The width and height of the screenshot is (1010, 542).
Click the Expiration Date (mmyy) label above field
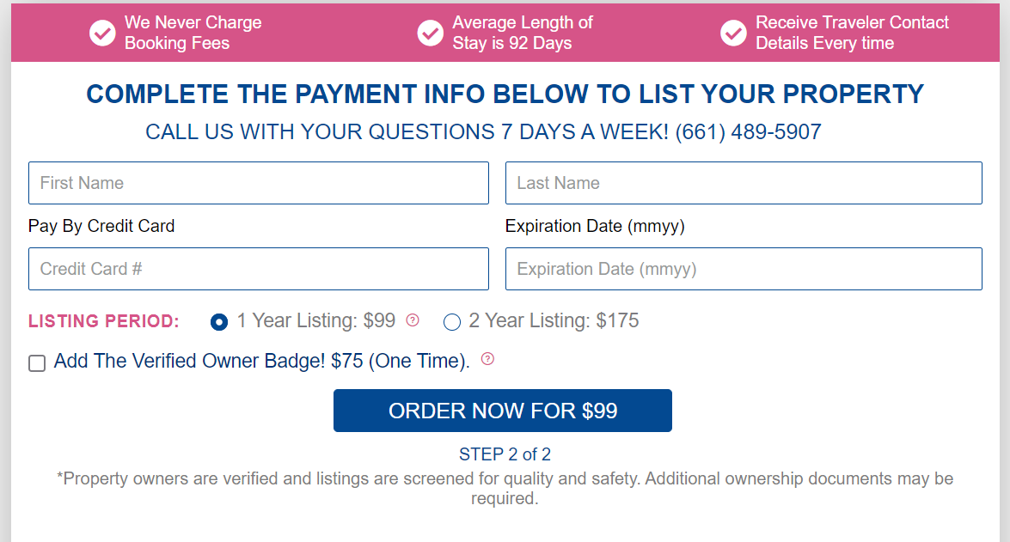tap(595, 226)
